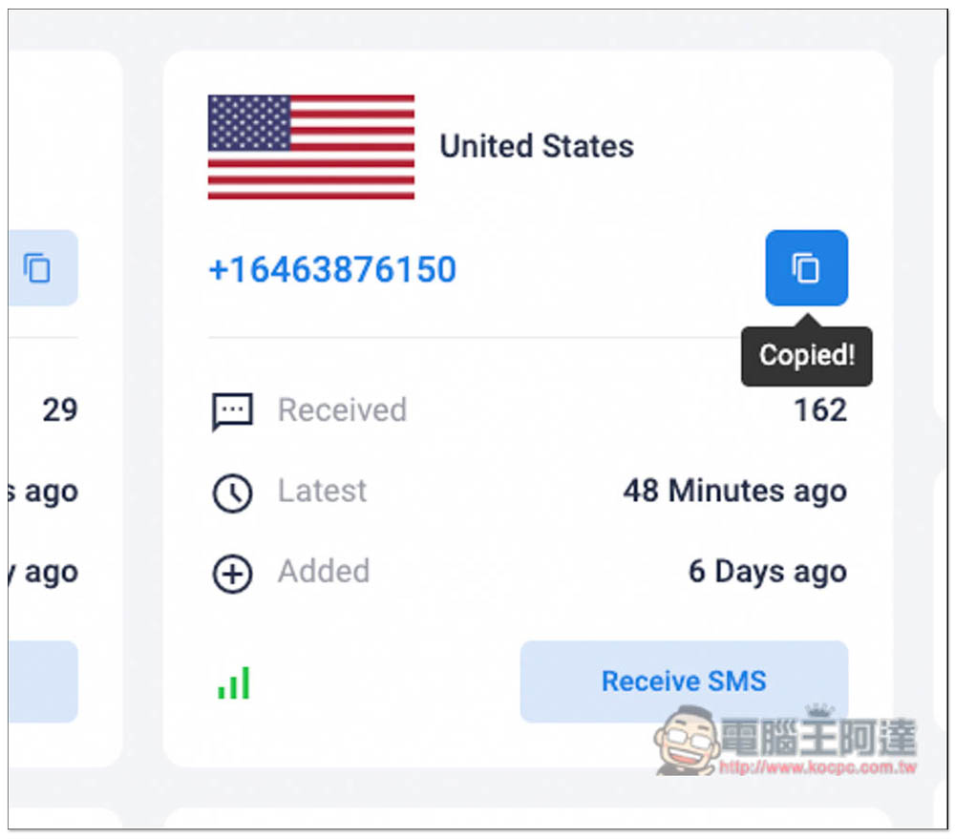Open phone number +16463876150

tap(332, 269)
